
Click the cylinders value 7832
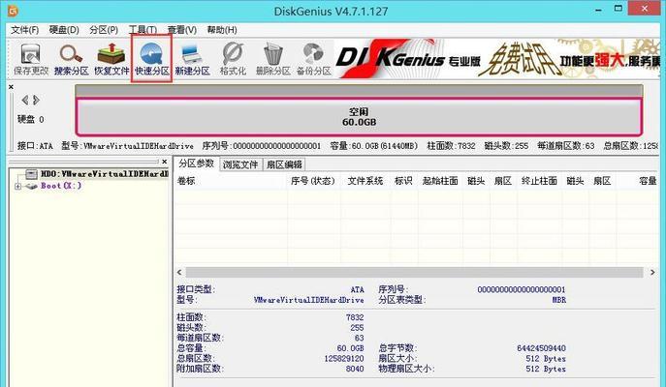355,317
